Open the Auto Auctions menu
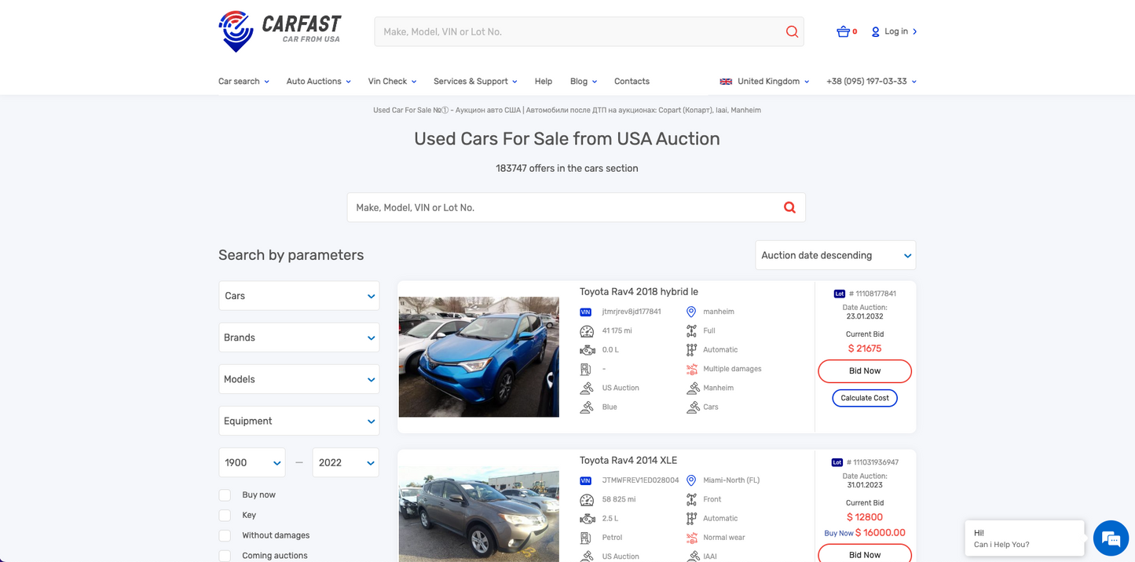Viewport: 1135px width, 562px height. point(317,82)
